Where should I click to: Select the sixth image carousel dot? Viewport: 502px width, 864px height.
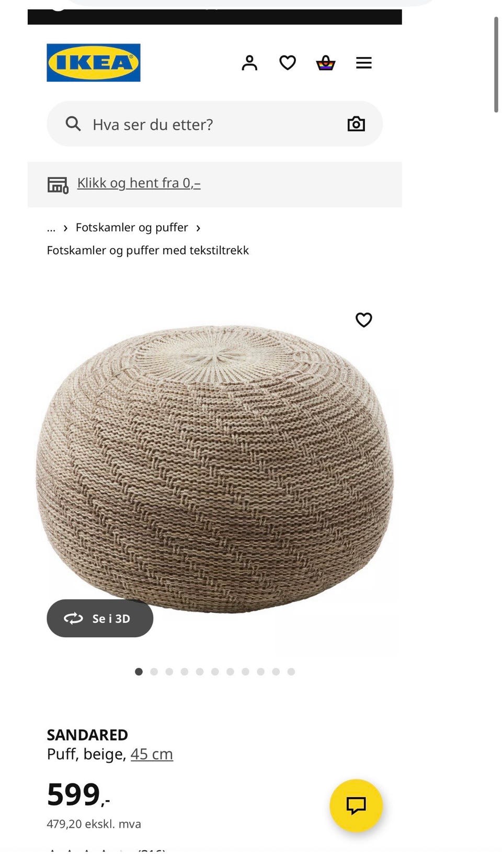pos(215,671)
